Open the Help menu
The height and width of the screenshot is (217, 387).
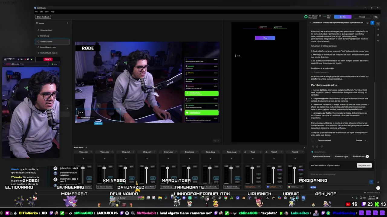[52, 12]
